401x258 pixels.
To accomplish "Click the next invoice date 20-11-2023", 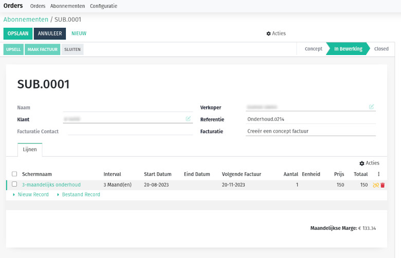I will click(x=233, y=185).
